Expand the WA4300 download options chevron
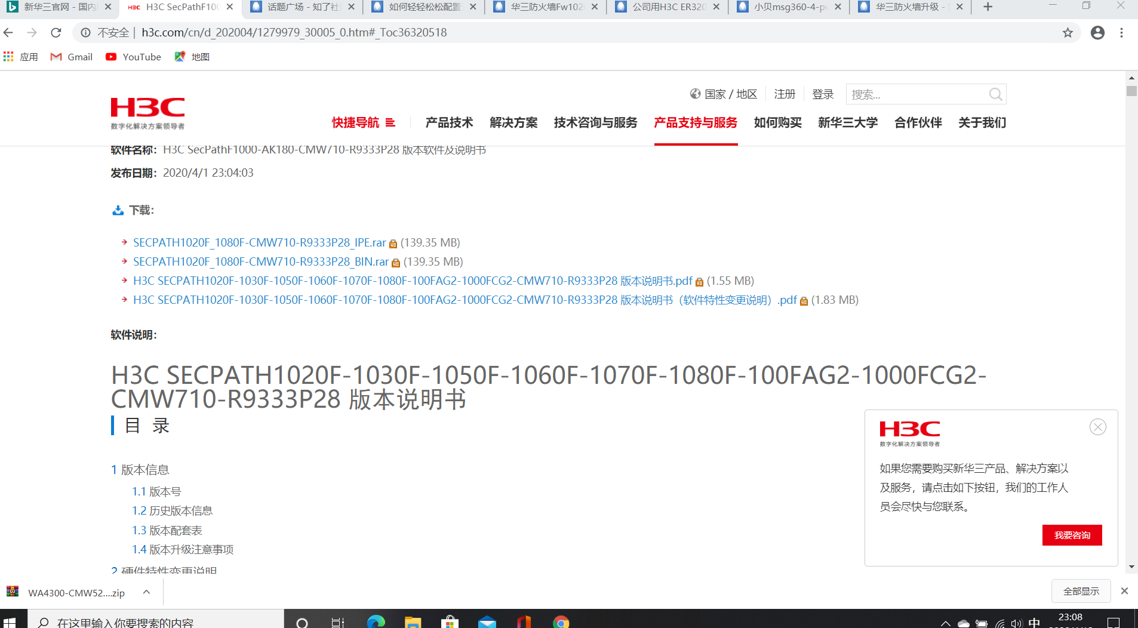 click(146, 592)
